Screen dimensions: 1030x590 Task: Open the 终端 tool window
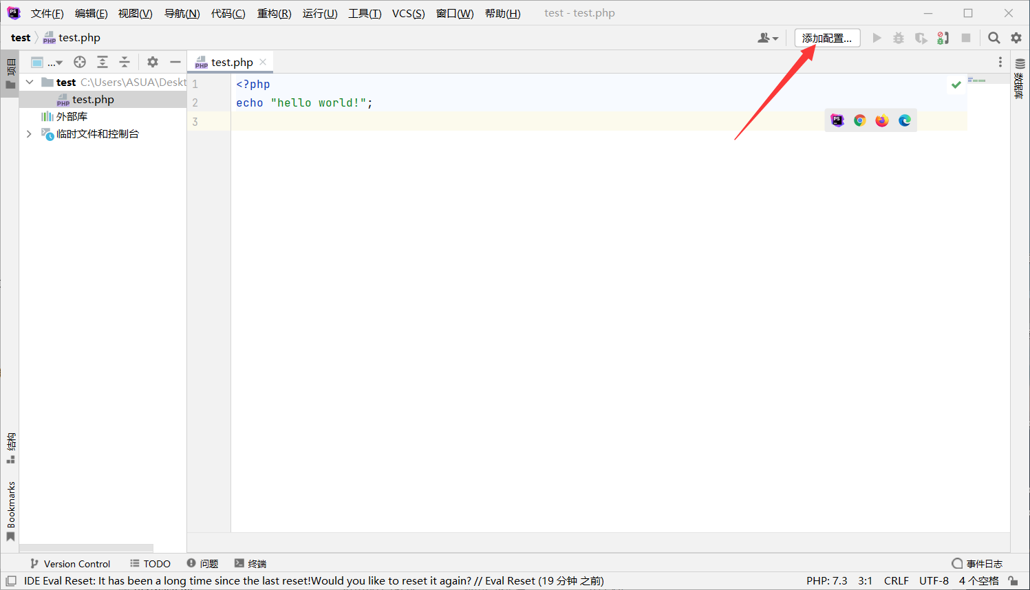[250, 563]
